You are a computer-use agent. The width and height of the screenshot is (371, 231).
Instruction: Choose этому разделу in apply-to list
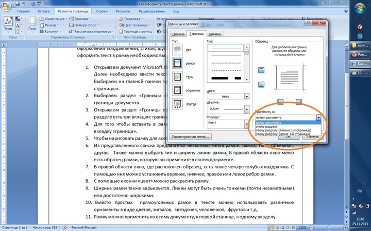(288, 126)
